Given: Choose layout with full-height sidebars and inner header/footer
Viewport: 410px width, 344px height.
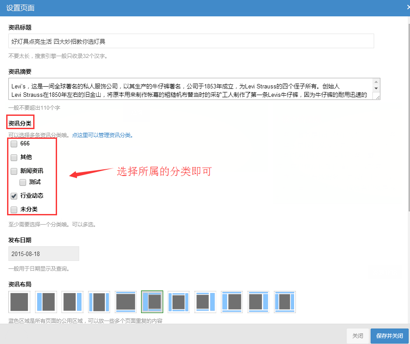Looking at the screenshot, I should (179, 302).
